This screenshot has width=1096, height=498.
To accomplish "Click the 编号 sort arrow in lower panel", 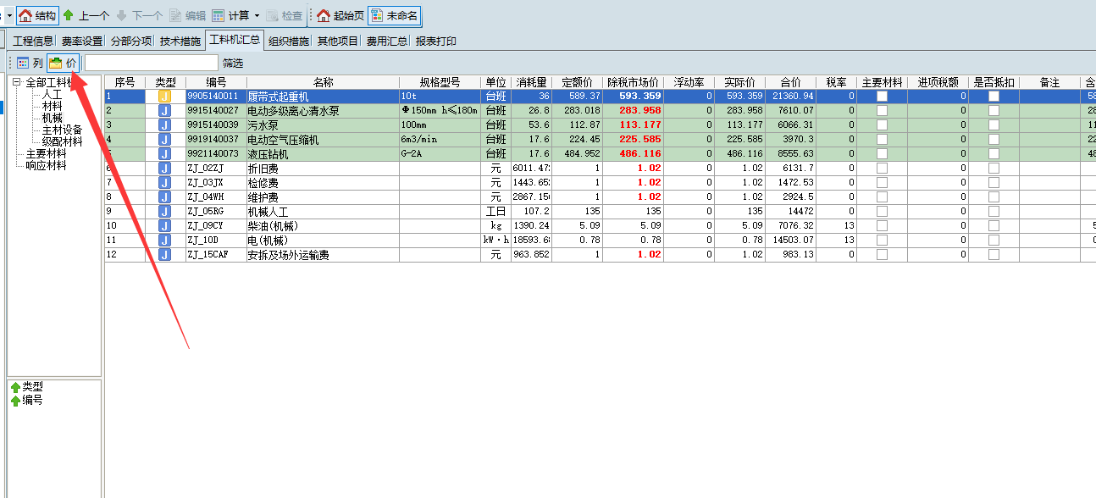I will click(15, 400).
